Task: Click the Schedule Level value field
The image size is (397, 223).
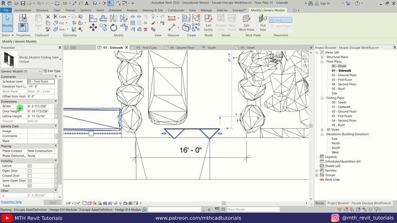Action: (x=41, y=82)
